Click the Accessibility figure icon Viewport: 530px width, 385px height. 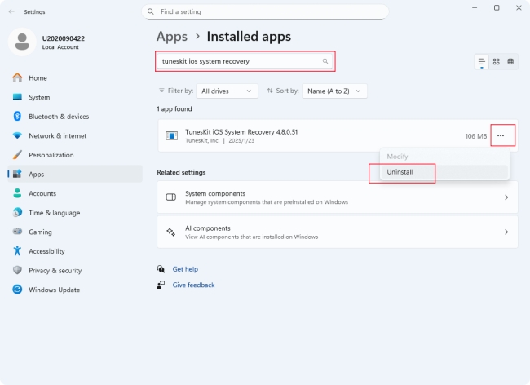(x=17, y=251)
